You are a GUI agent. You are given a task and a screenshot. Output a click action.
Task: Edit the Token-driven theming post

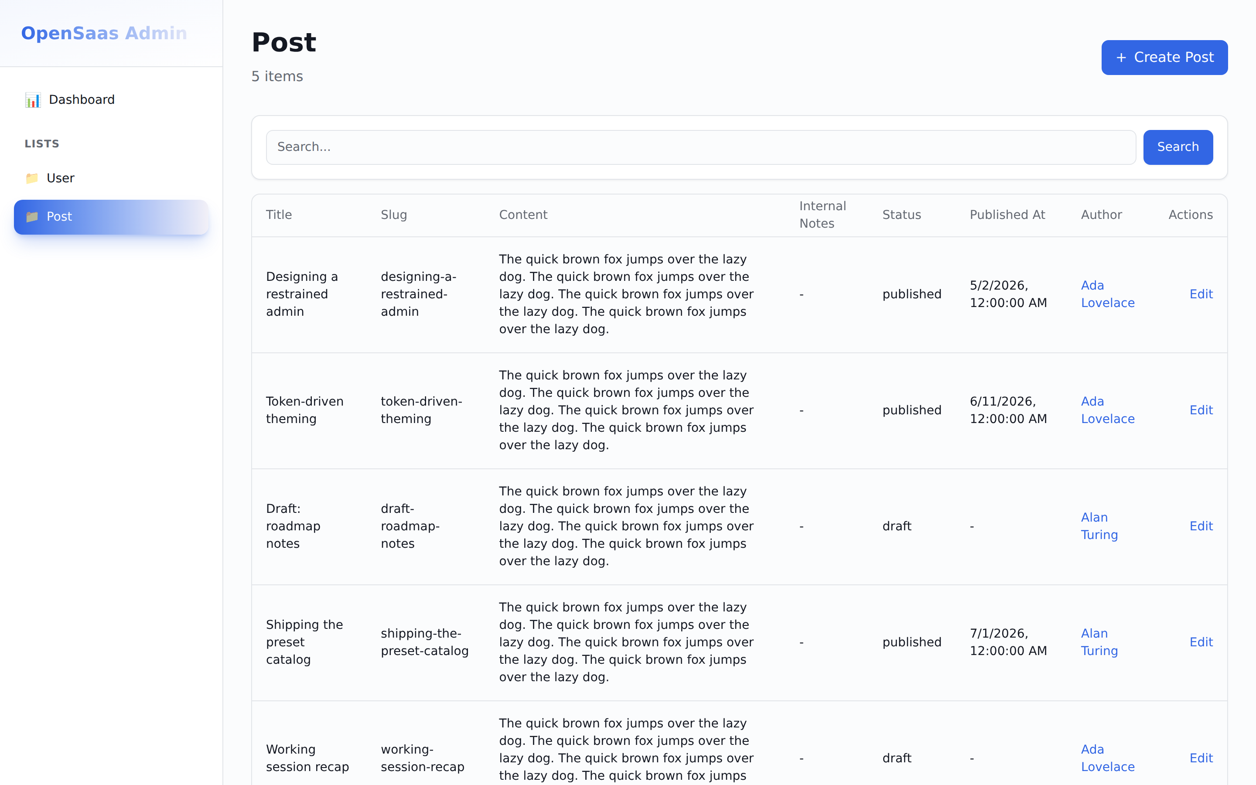1201,410
